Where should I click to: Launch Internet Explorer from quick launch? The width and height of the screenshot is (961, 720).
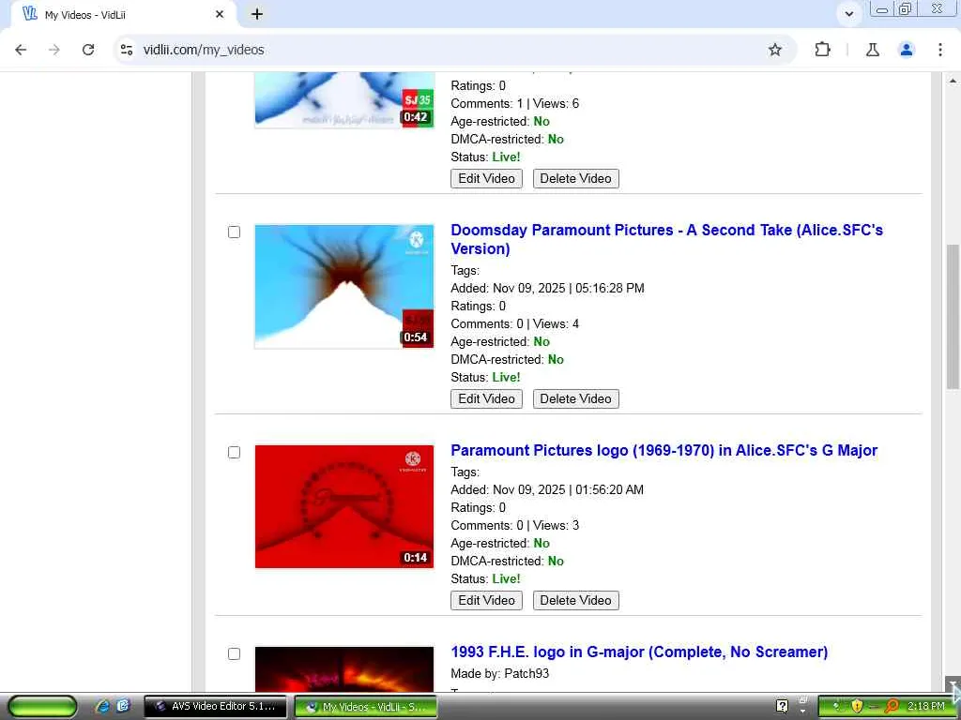[101, 707]
